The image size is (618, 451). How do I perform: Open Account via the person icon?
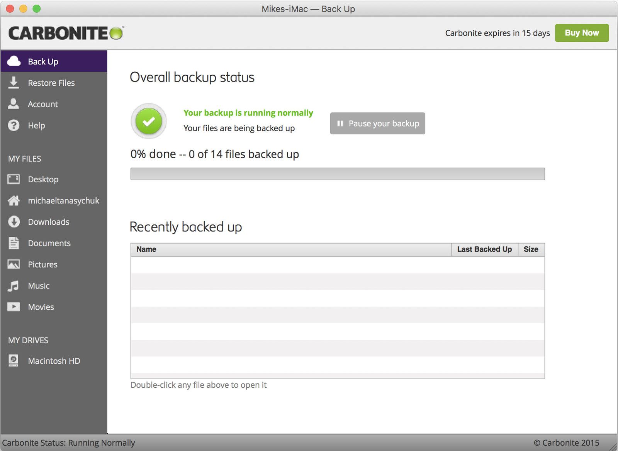point(14,104)
